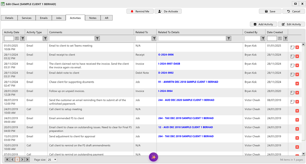Open the Page size dropdown
This screenshot has width=306, height=164.
[52, 159]
